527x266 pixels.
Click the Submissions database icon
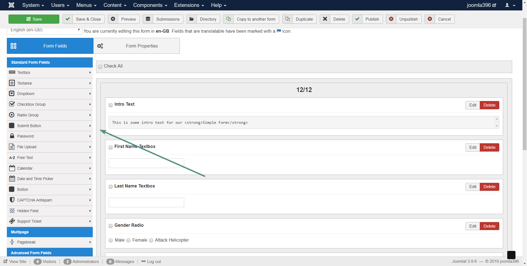(148, 19)
